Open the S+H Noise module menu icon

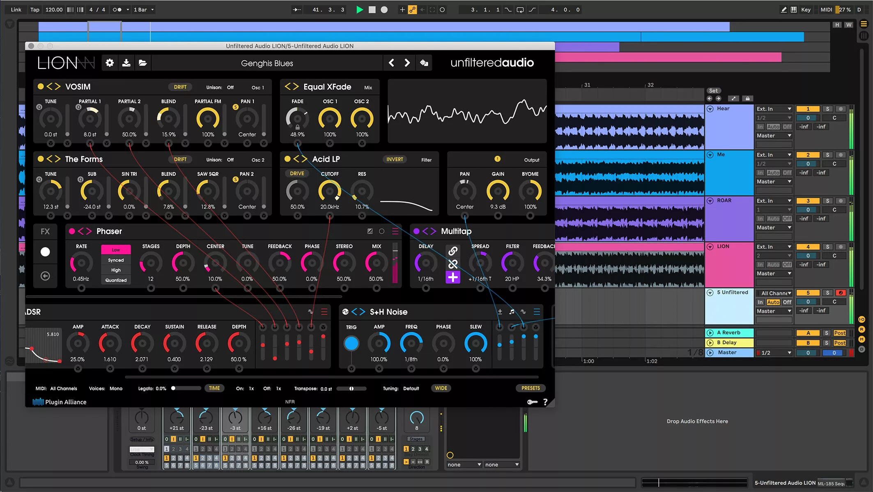tap(537, 312)
